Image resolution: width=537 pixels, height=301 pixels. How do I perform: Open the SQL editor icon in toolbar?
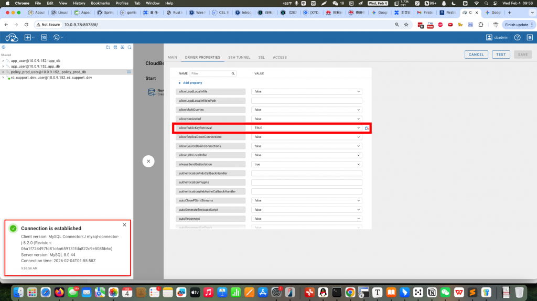pyautogui.click(x=44, y=37)
